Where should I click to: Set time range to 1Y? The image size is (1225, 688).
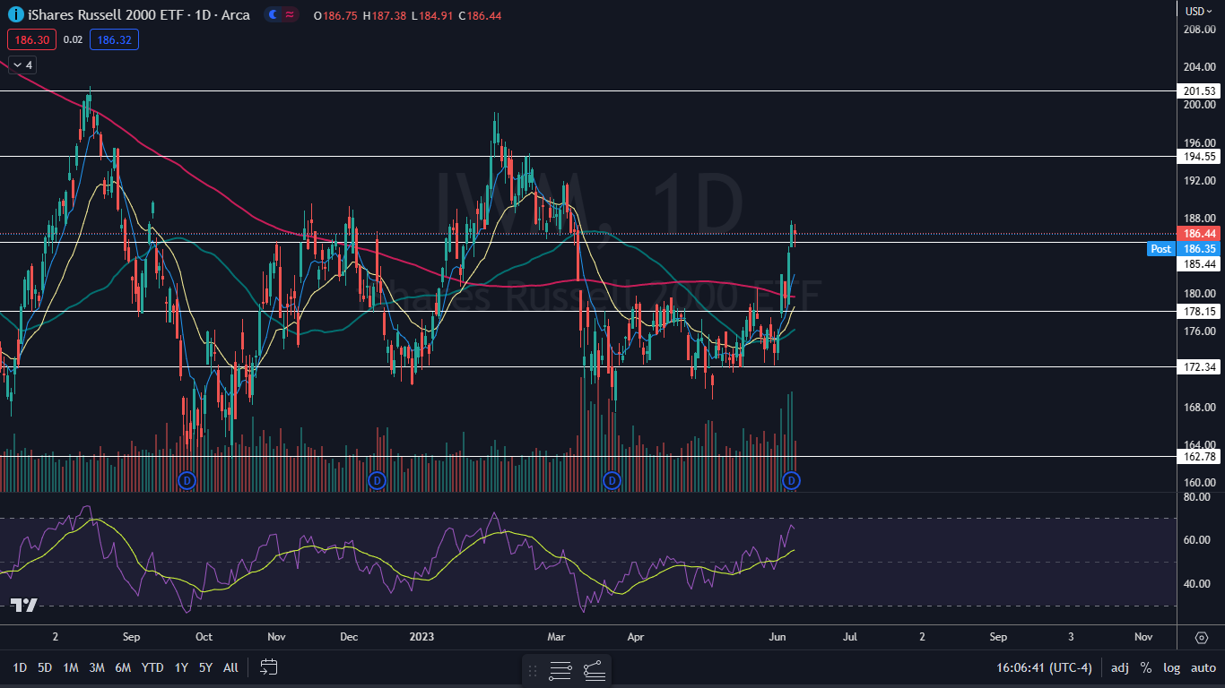[x=181, y=667]
